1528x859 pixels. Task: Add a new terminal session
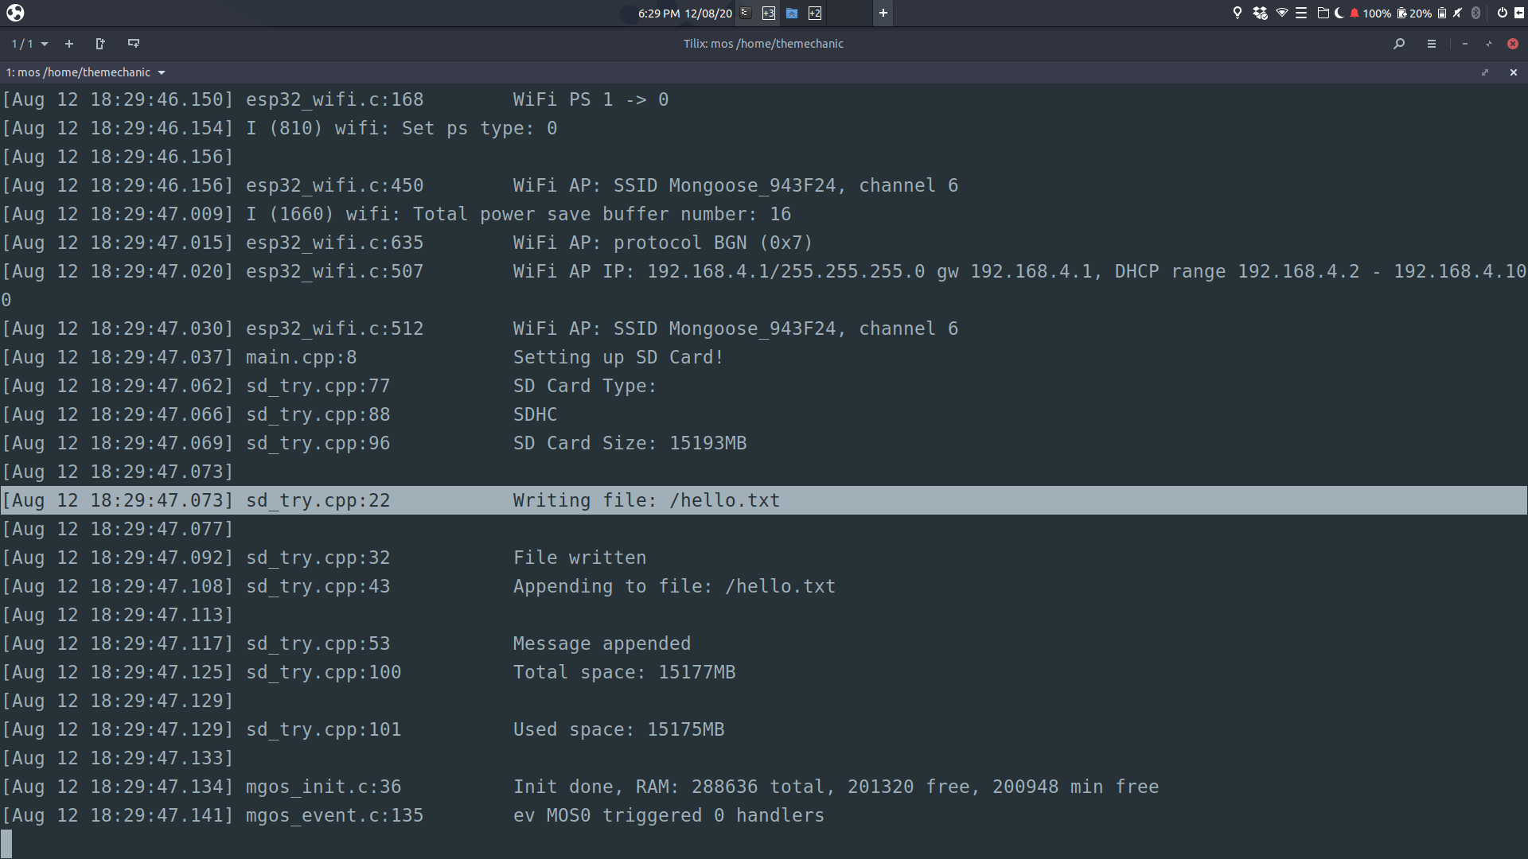(x=69, y=44)
